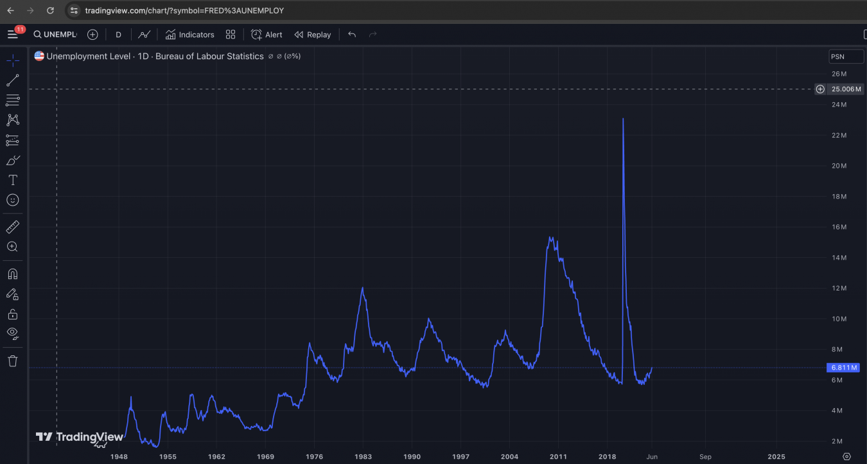Expand the PSN unit selector
867x464 pixels.
(x=846, y=57)
